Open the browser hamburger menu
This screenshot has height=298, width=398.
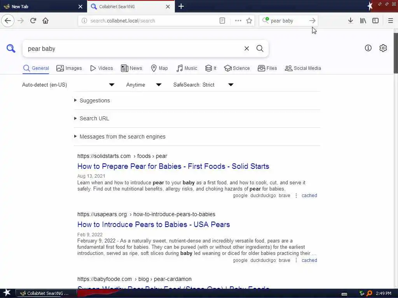(390, 21)
